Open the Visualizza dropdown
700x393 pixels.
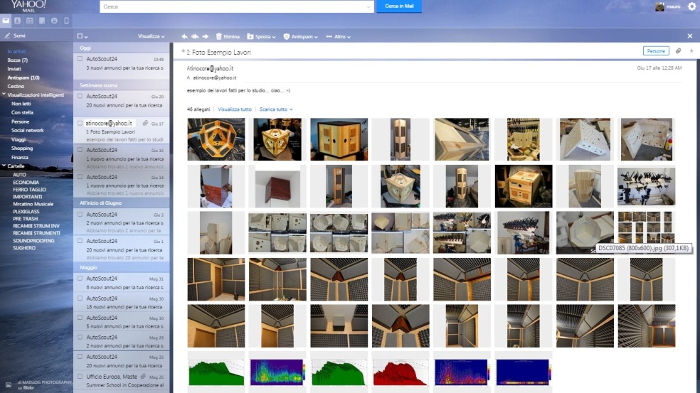pyautogui.click(x=151, y=36)
